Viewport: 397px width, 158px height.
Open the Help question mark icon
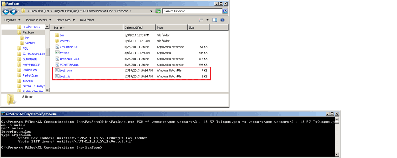[222, 20]
